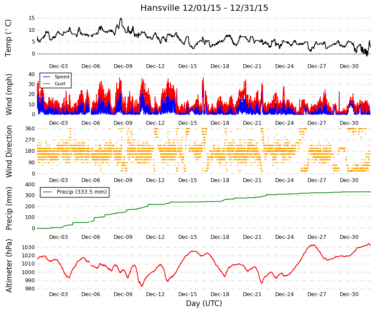This screenshot has height=312, width=375.
Task: Click the 1030 tick on Altimeter axis
Action: pos(28,247)
